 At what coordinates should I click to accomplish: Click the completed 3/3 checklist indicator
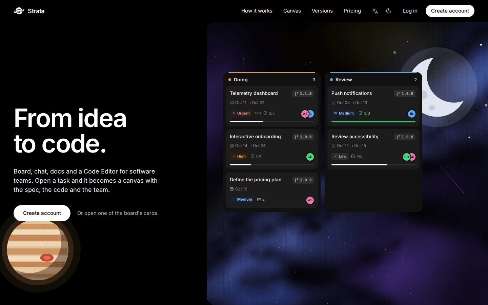click(364, 113)
